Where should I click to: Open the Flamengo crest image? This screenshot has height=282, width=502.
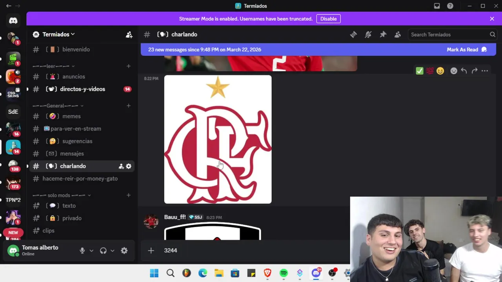(x=218, y=139)
